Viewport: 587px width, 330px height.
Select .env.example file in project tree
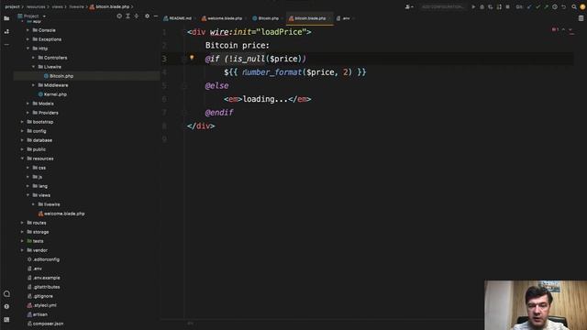click(43, 278)
